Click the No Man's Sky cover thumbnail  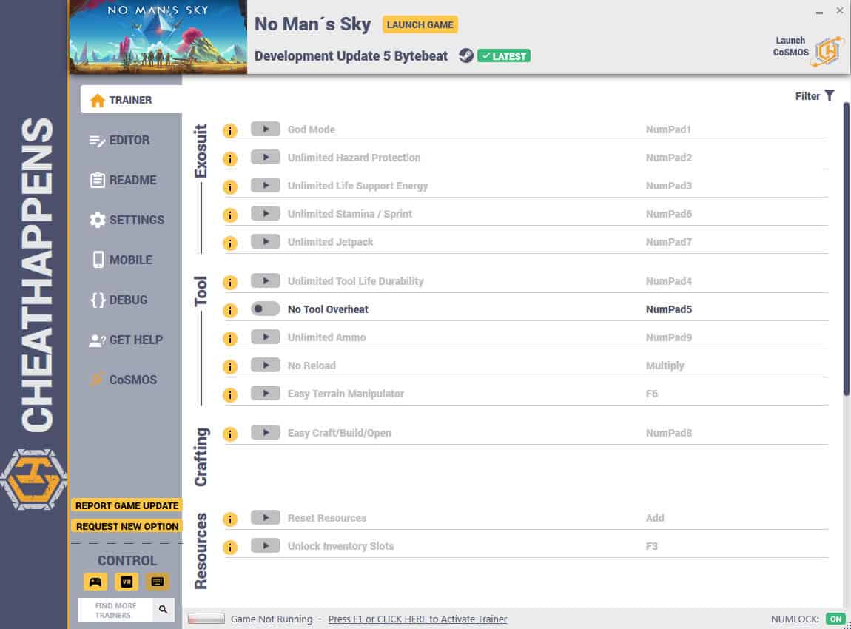pos(158,36)
